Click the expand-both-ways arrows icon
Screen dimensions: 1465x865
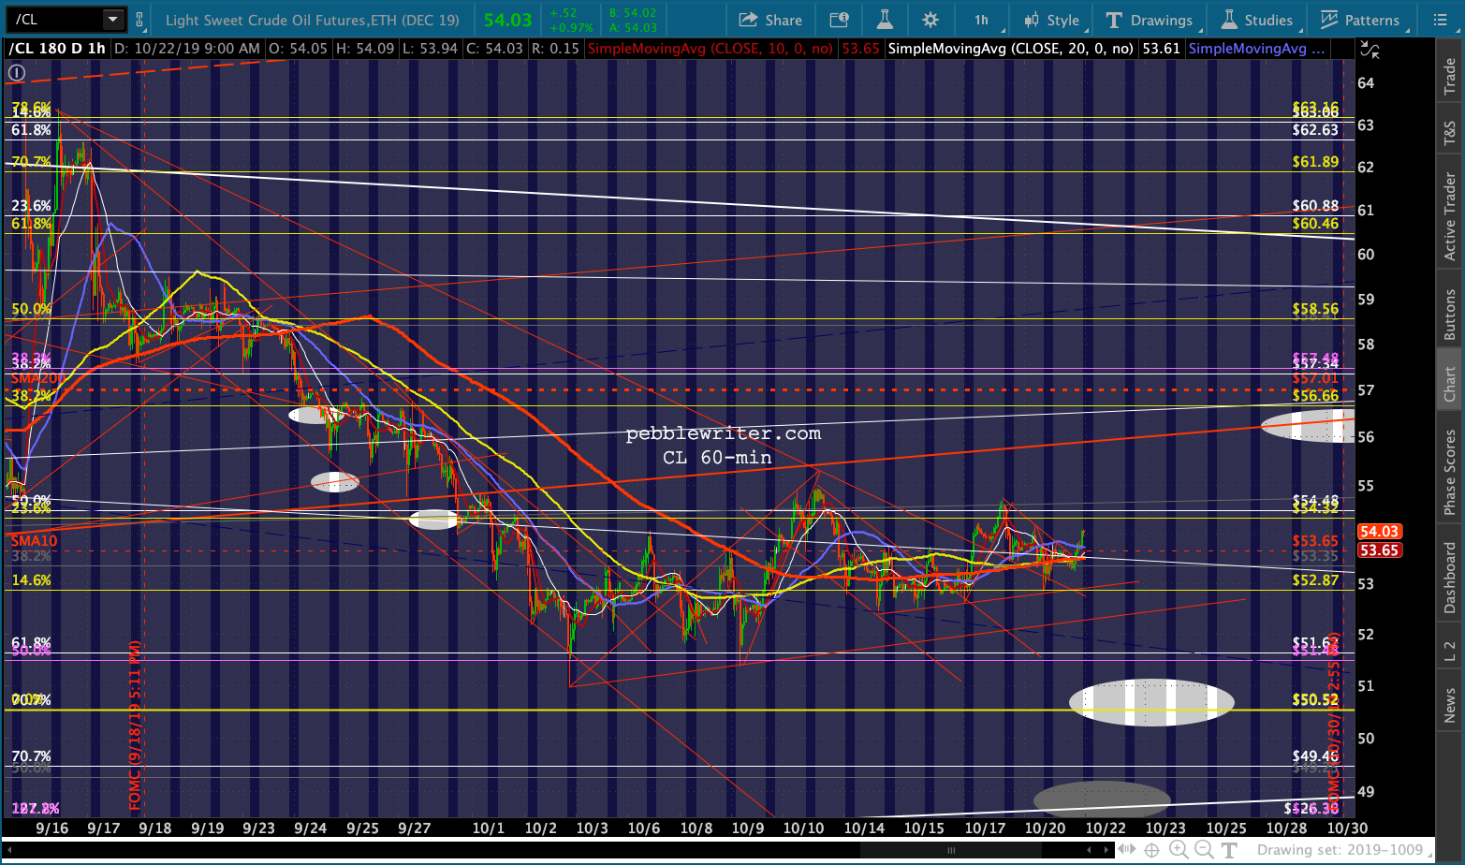pyautogui.click(x=1127, y=850)
